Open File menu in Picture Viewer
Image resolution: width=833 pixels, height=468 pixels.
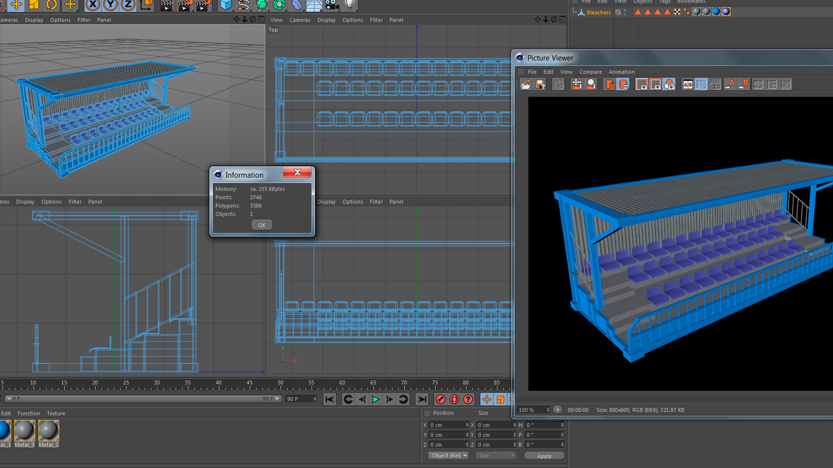[x=532, y=72]
